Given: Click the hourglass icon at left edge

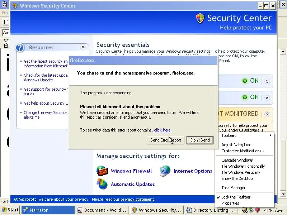Looking at the screenshot, I should pyautogui.click(x=6, y=43).
